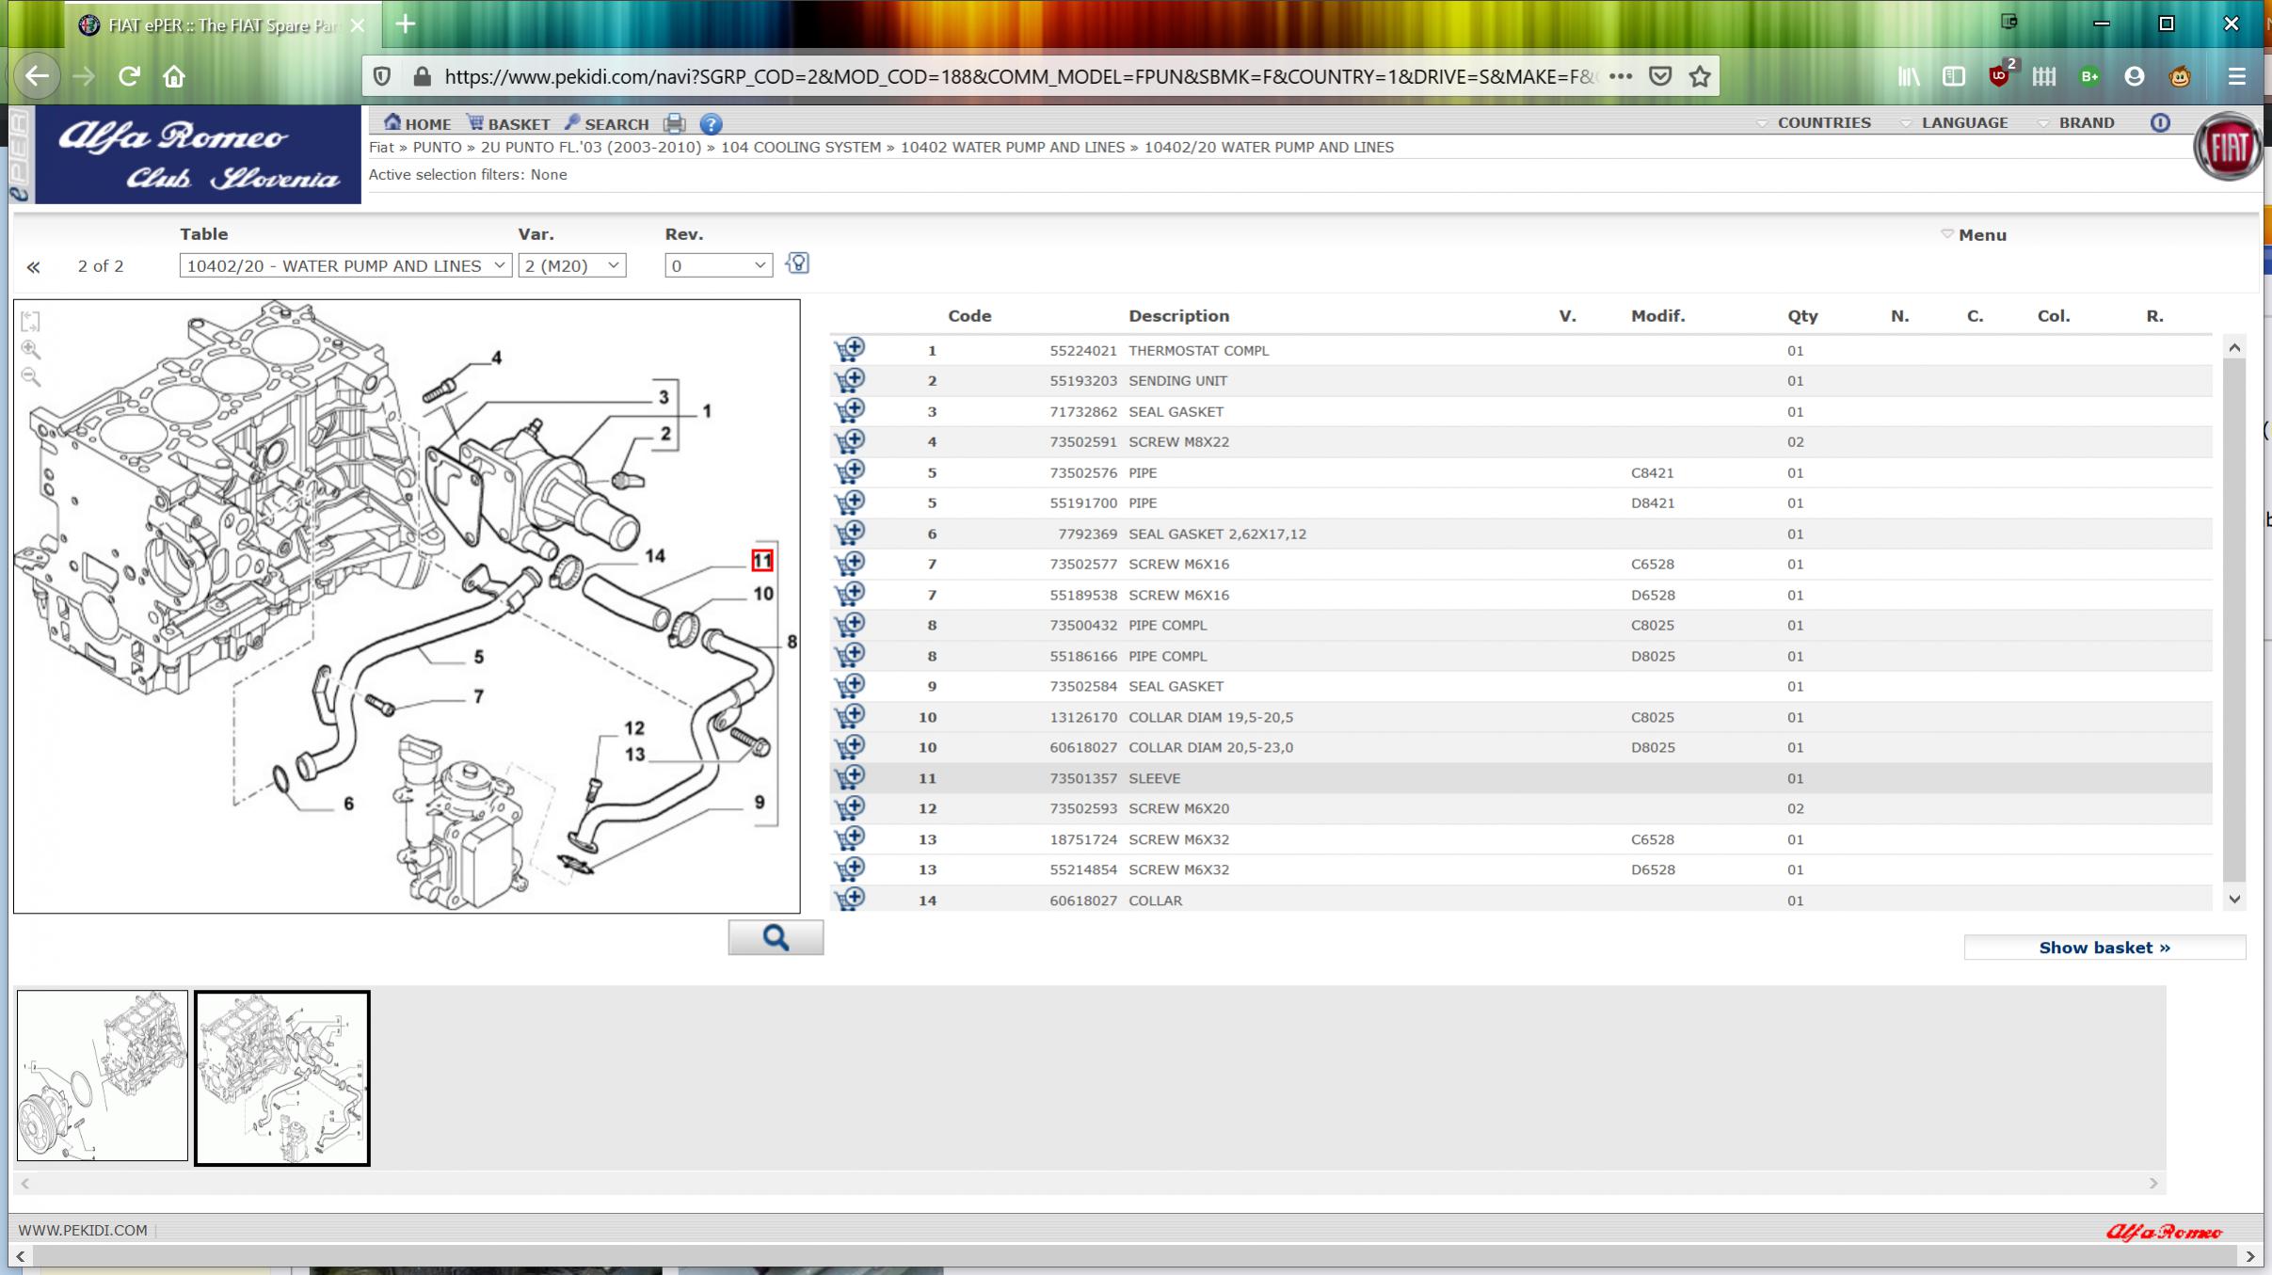Click SEARCH in the ePER toolbar
The image size is (2272, 1275).
[607, 123]
